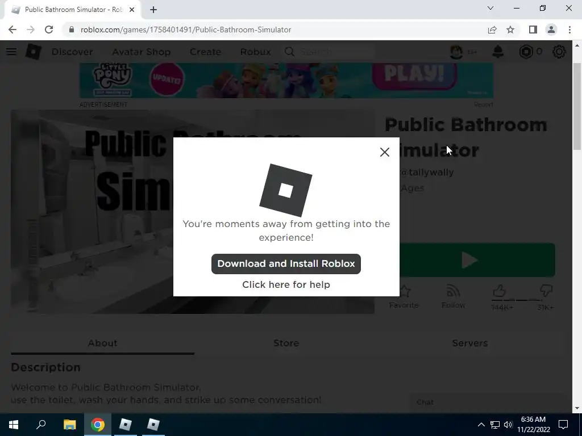The height and width of the screenshot is (436, 582).
Task: Click the search magnifier icon in navbar
Action: (289, 52)
